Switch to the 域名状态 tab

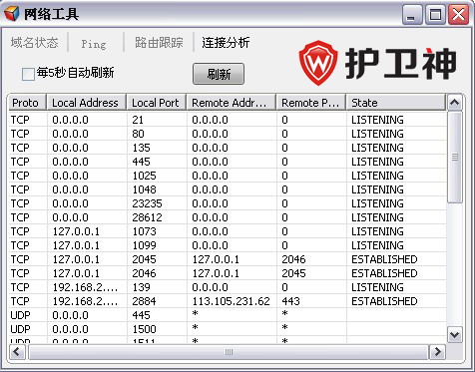[x=34, y=43]
